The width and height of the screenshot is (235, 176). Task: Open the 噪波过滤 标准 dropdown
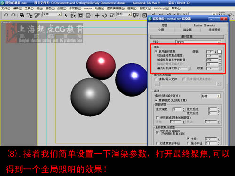[211, 96]
